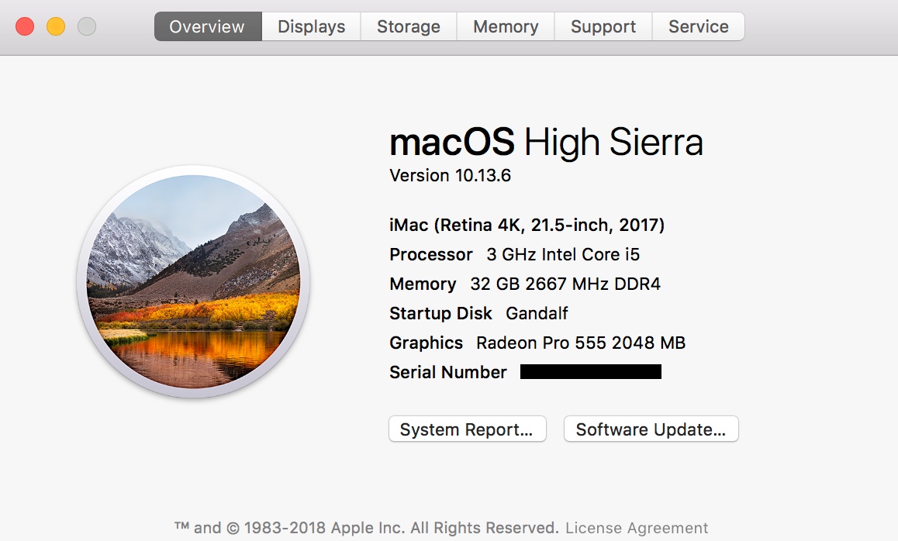Click the Processor label
The height and width of the screenshot is (541, 898).
point(430,254)
